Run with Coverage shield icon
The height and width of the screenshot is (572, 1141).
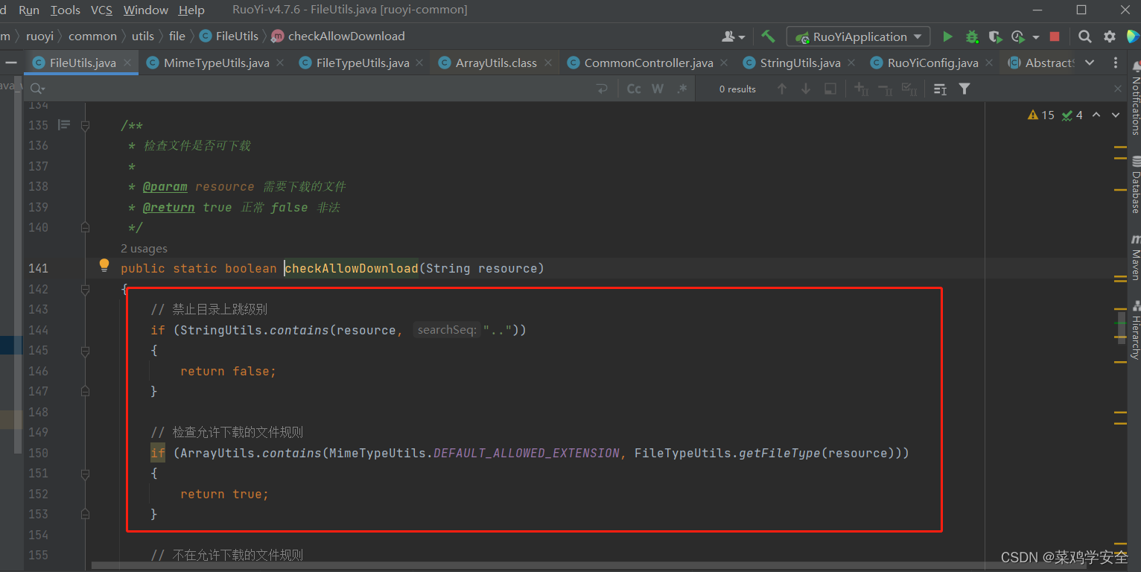click(x=995, y=36)
